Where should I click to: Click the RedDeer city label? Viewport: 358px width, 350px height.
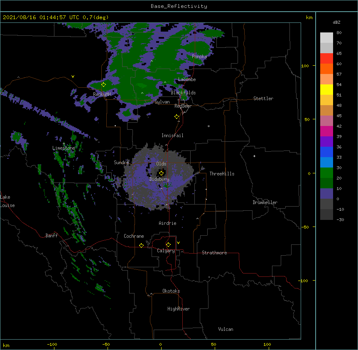[x=183, y=106]
